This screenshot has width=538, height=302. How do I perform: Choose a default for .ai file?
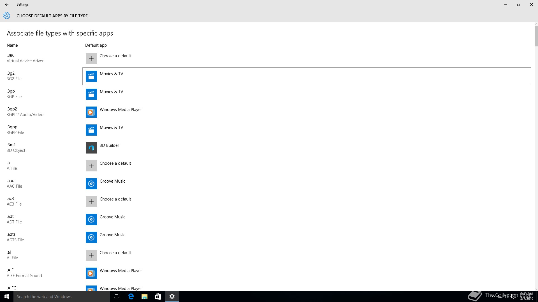tap(115, 253)
